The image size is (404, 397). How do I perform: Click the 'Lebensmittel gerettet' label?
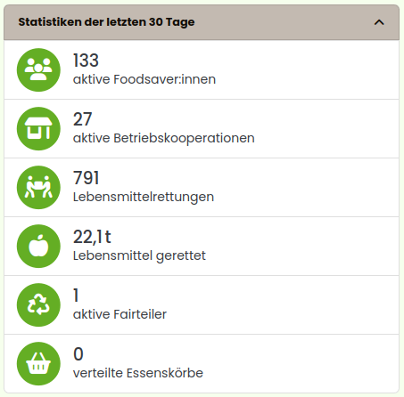tap(139, 256)
